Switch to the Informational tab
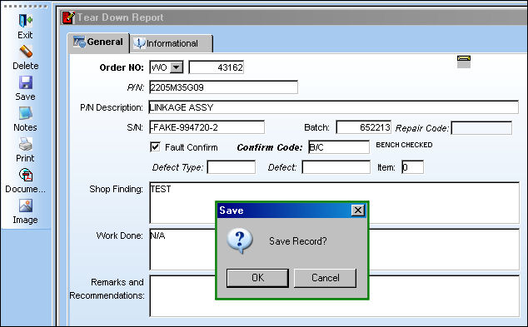 pyautogui.click(x=171, y=43)
